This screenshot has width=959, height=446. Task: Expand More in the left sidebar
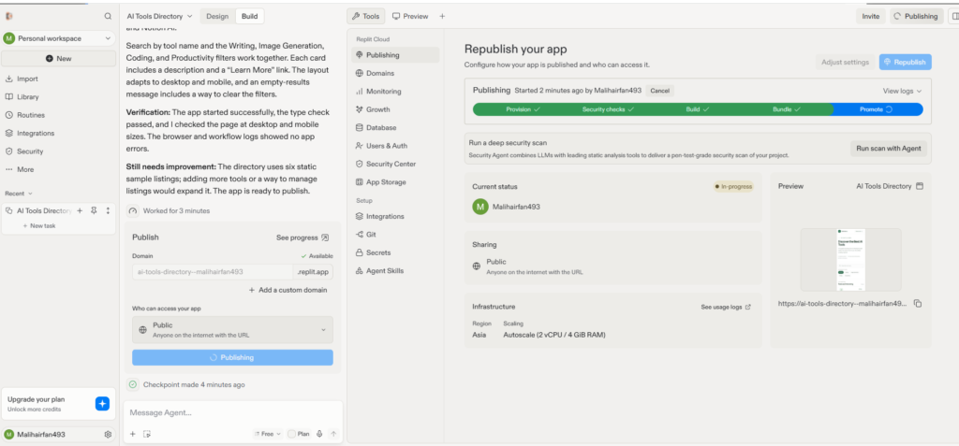[x=25, y=169]
